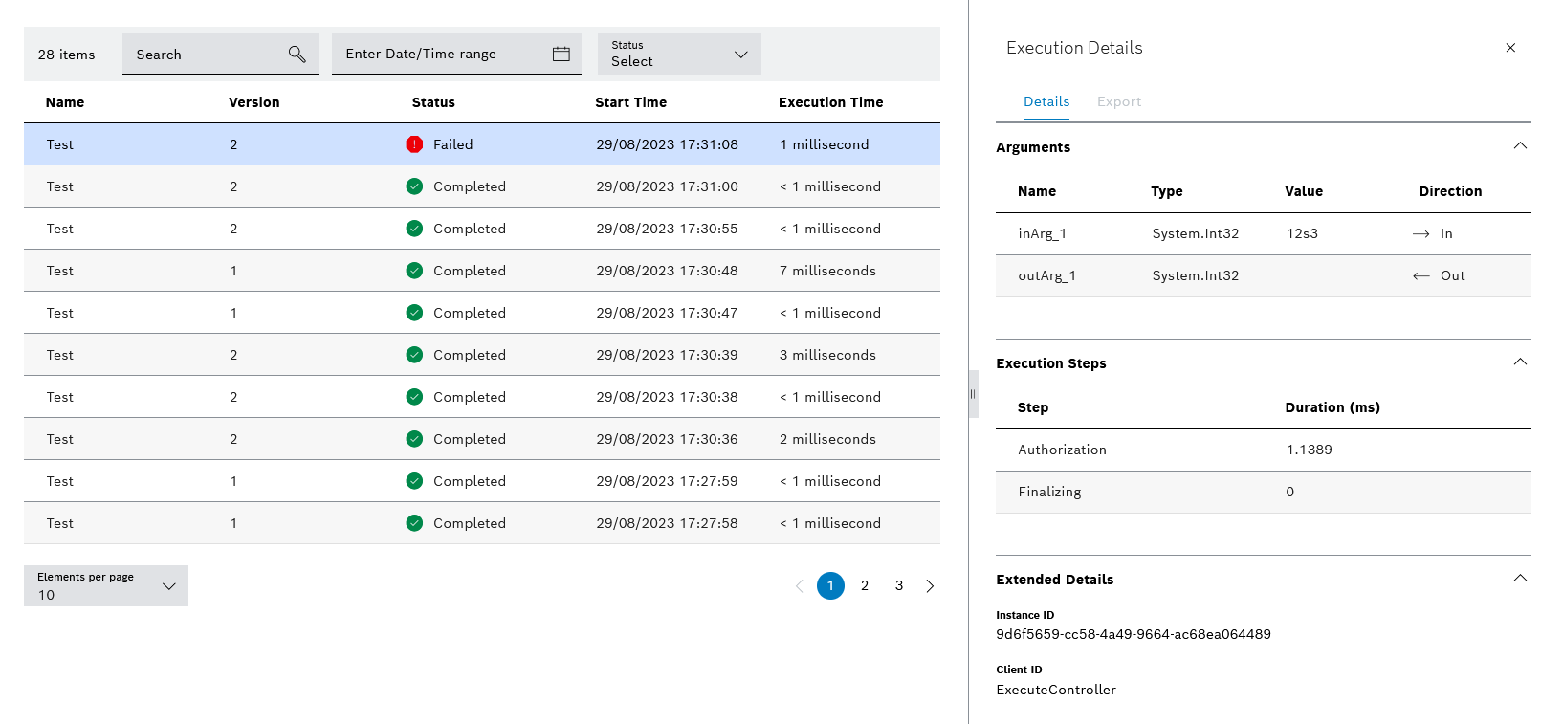Click the panel splitter handle

973,394
